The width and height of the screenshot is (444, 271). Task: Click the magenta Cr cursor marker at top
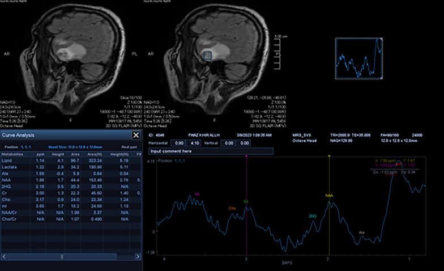pyautogui.click(x=246, y=157)
